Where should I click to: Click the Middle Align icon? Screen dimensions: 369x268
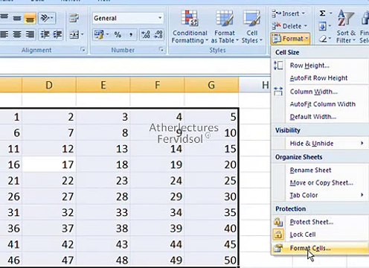point(17,19)
